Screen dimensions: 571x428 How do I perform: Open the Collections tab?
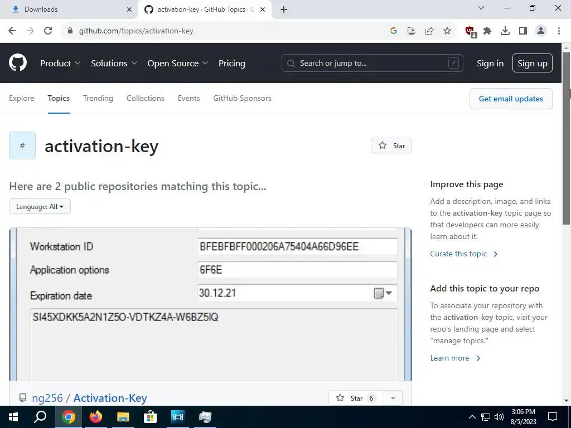146,98
